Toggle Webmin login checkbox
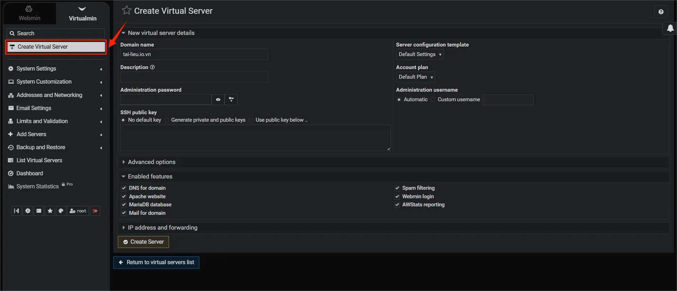Viewport: 677px width, 291px height. (x=397, y=196)
